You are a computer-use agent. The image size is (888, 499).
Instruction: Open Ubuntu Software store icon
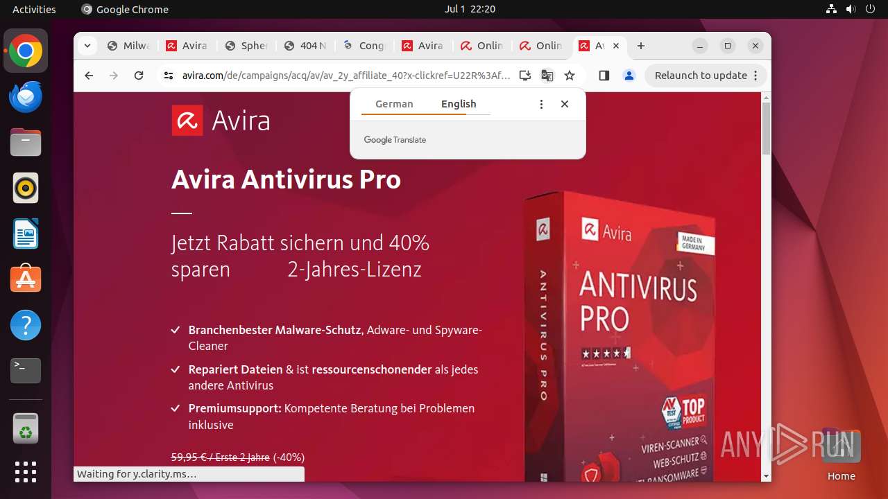click(x=26, y=279)
